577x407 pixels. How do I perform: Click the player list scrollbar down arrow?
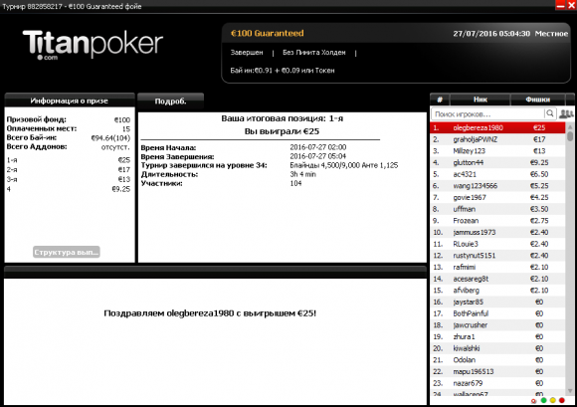pos(570,391)
